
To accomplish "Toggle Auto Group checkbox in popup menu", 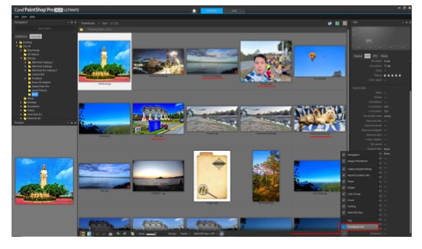I will click(344, 194).
